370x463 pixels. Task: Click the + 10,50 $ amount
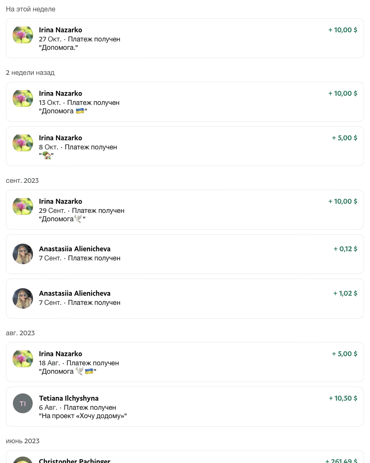click(x=343, y=398)
